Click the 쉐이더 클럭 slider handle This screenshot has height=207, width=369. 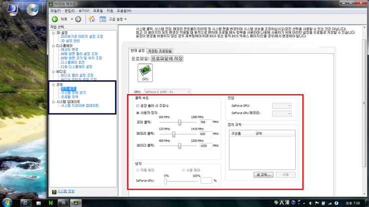pyautogui.click(x=180, y=146)
